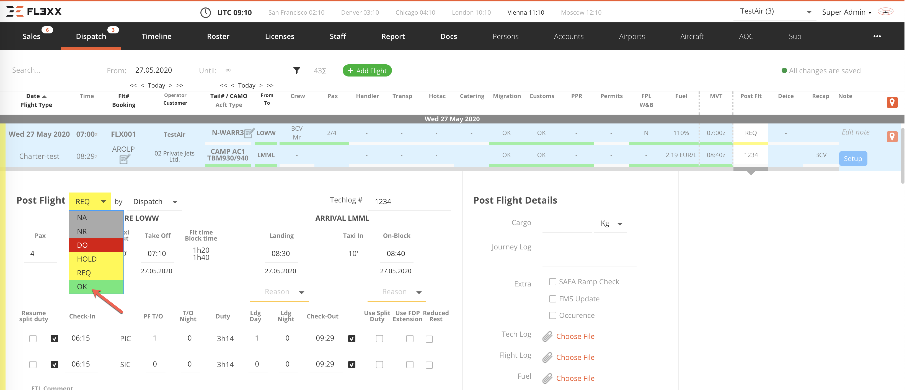Screen dimensions: 907x390
Task: Click the orange map pin icon in the header
Action: pos(892,102)
